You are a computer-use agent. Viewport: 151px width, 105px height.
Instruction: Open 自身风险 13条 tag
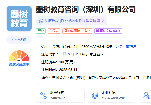tap(77, 31)
